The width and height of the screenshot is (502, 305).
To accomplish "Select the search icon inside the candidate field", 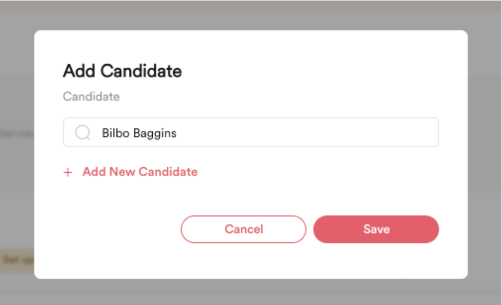I will click(x=83, y=131).
